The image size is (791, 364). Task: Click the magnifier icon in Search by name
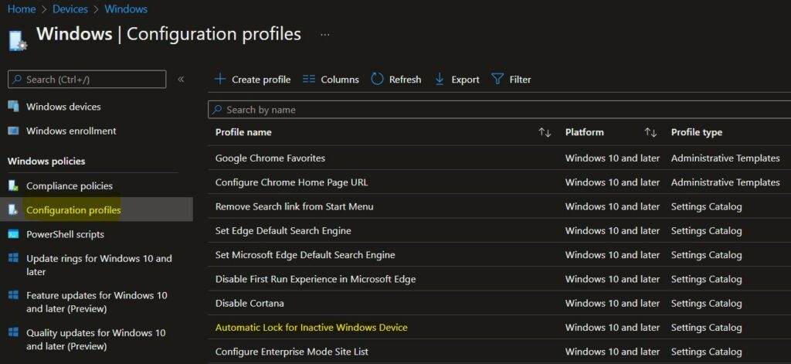coord(217,110)
